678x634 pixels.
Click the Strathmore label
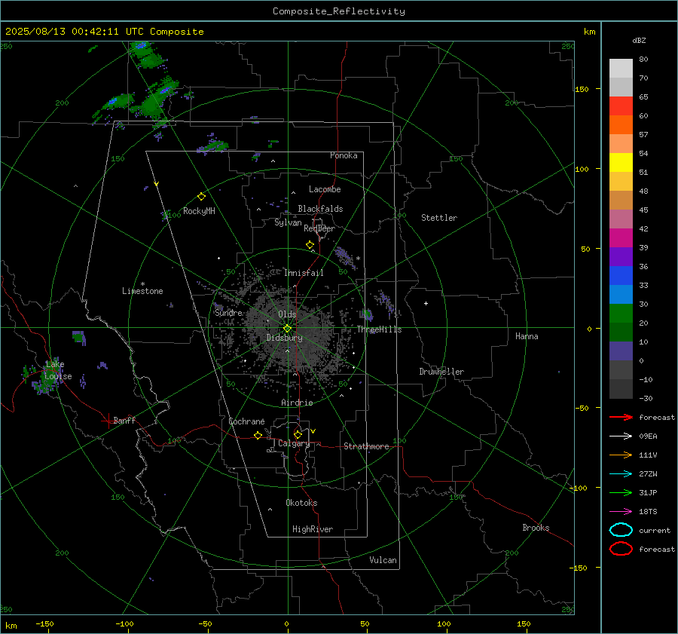[366, 446]
